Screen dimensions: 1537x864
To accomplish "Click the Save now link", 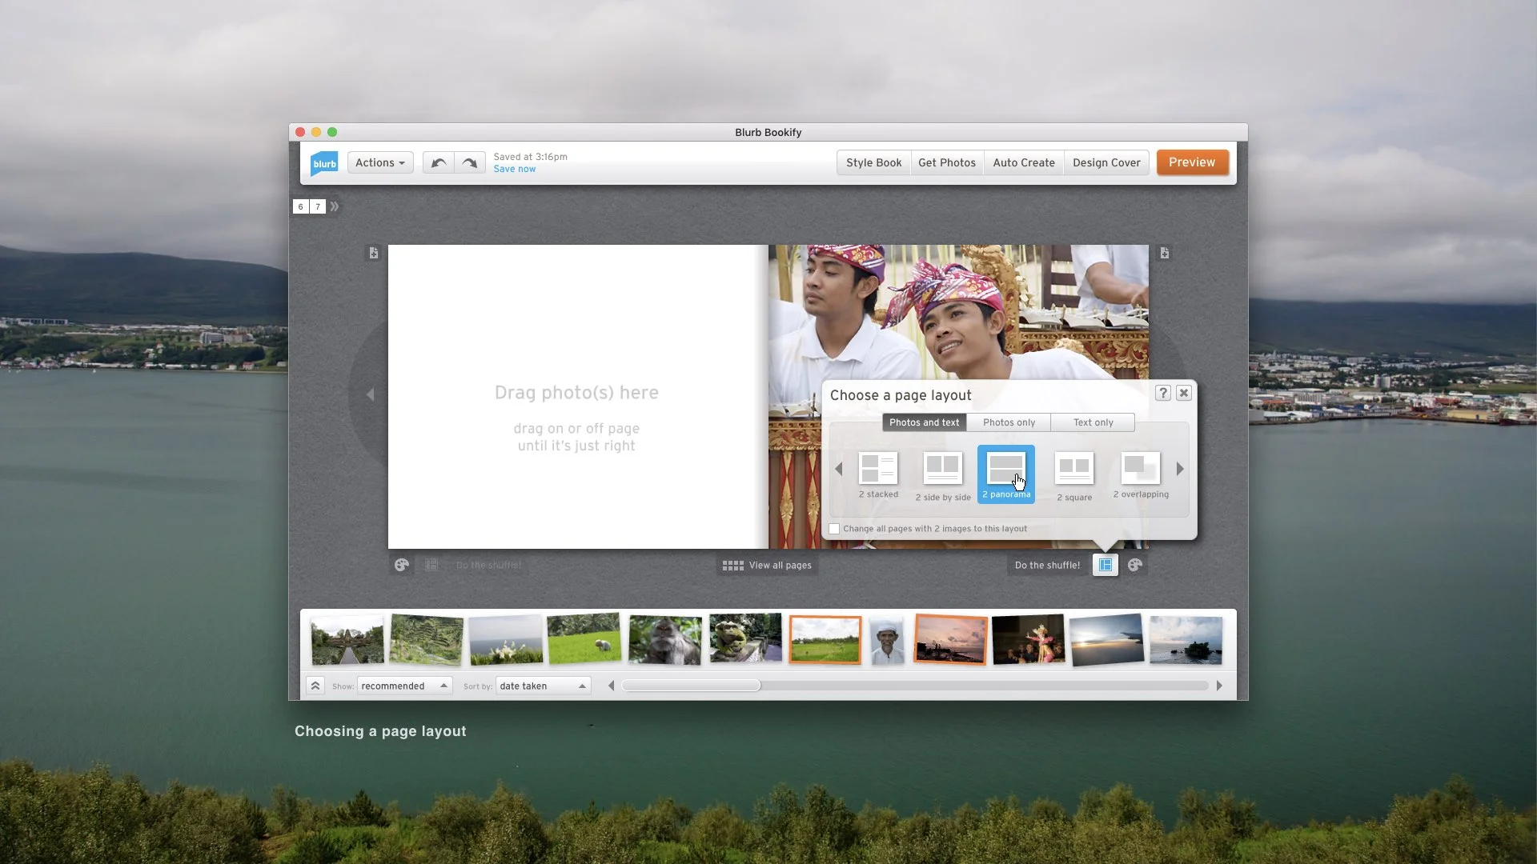I will (x=515, y=169).
